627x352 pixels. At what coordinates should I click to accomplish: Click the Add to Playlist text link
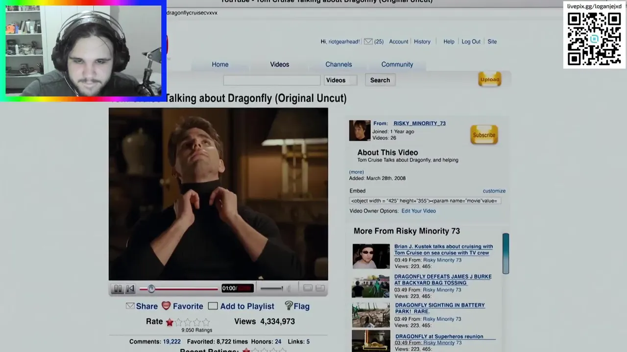pyautogui.click(x=247, y=306)
